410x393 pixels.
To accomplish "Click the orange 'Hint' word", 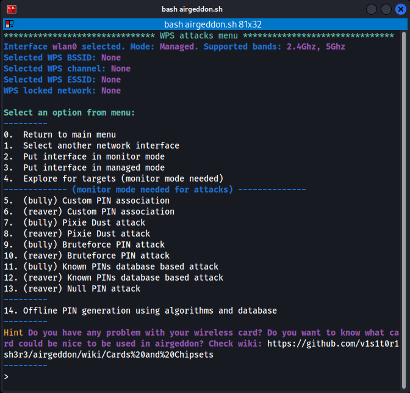I will (13, 332).
